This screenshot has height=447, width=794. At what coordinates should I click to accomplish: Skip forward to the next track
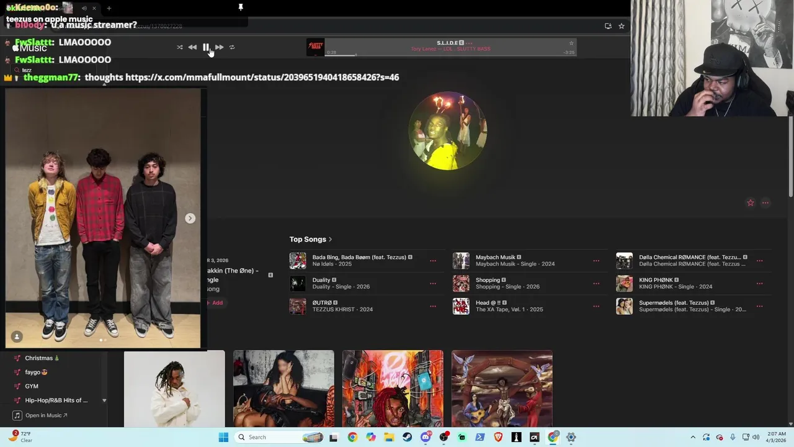(219, 47)
